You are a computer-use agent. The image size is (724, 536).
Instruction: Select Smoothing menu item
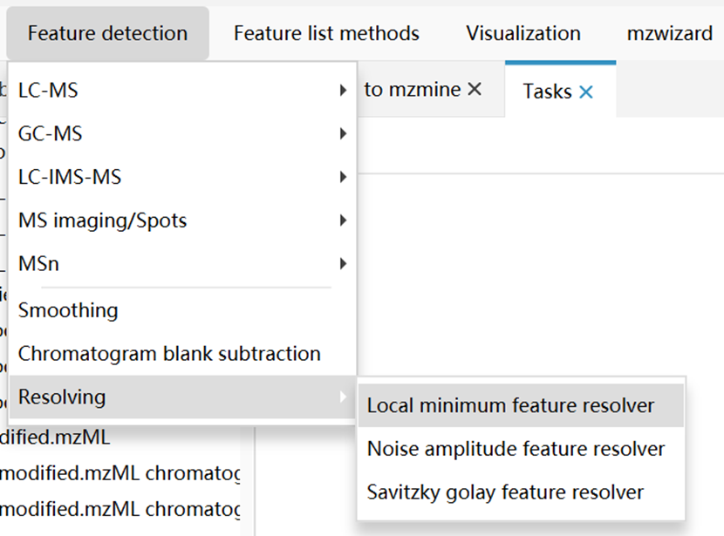tap(182, 310)
